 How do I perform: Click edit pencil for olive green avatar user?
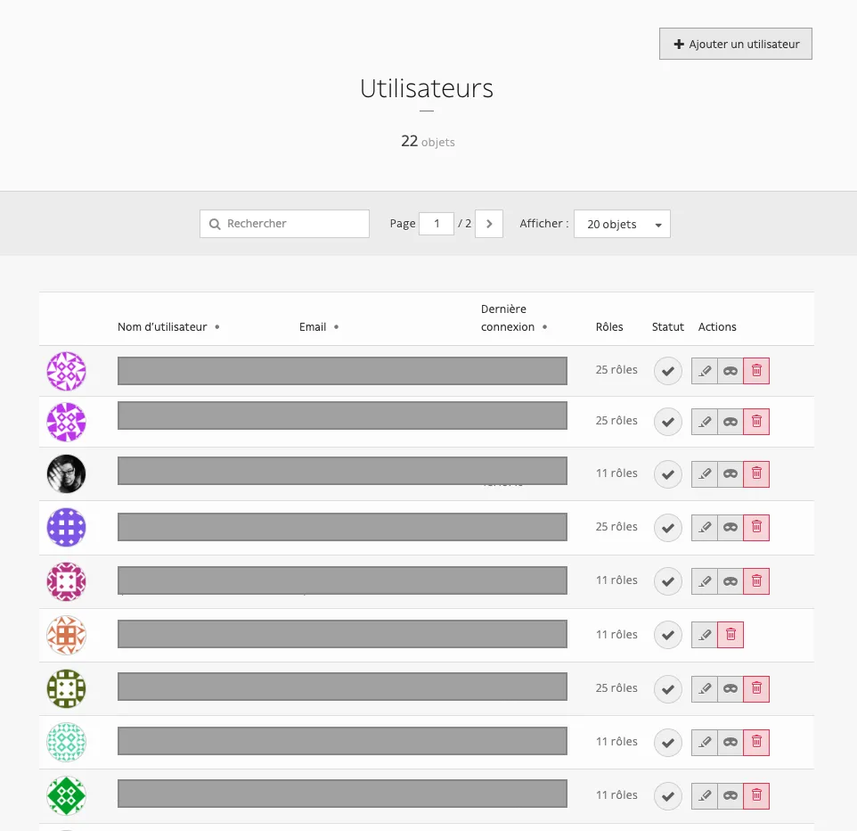[x=704, y=688]
